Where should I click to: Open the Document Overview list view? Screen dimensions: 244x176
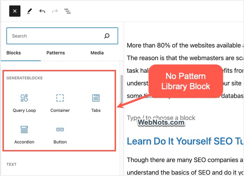pyautogui.click(x=68, y=11)
